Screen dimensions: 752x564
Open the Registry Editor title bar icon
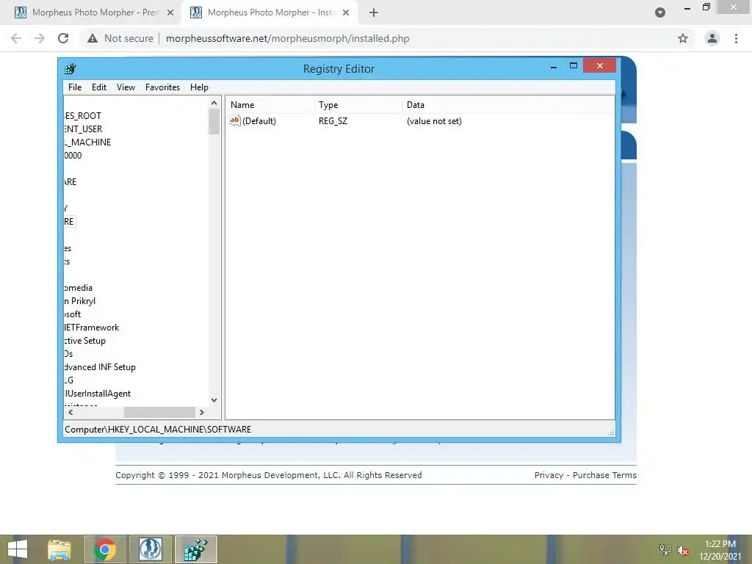click(x=70, y=68)
